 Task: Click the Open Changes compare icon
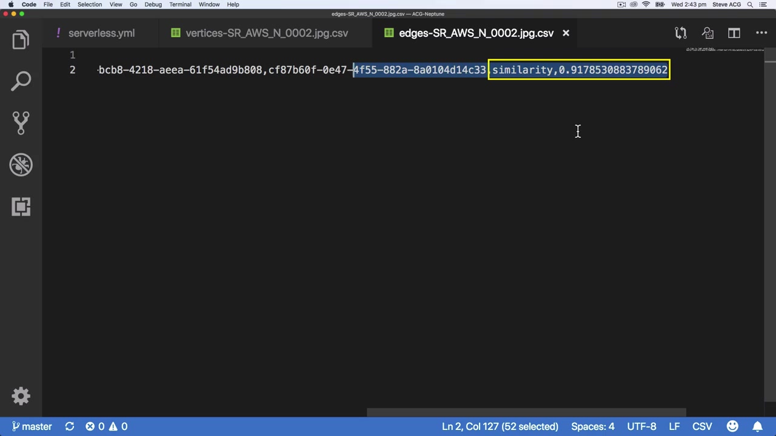point(681,33)
